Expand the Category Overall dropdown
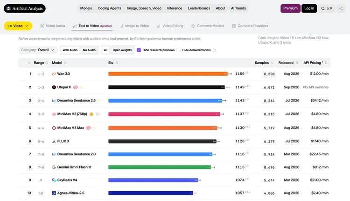Viewport: 350px width, 201px height. point(38,50)
